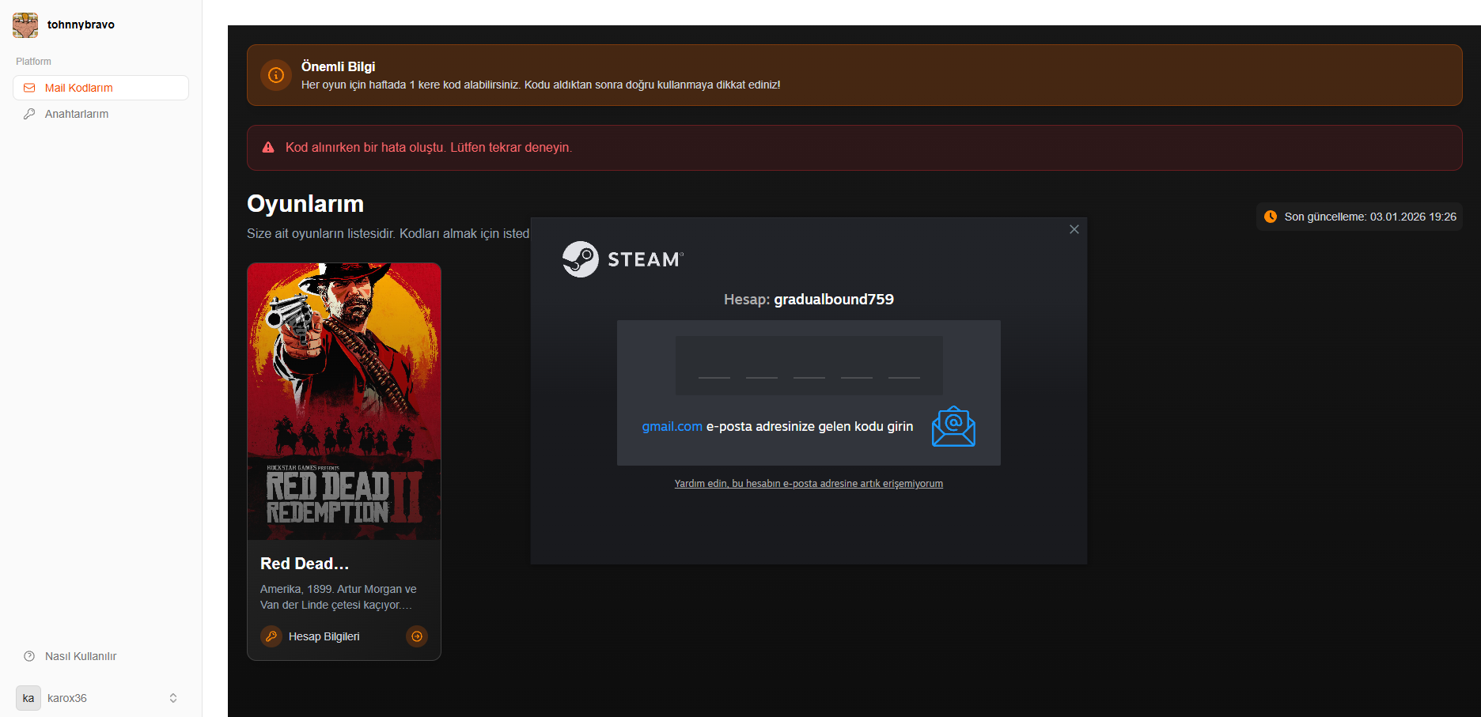Viewport: 1481px width, 717px height.
Task: Click the warning triangle in the error banner
Action: [x=268, y=147]
